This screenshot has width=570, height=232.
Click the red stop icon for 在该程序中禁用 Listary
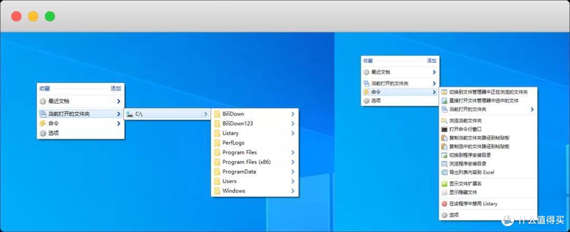[444, 204]
